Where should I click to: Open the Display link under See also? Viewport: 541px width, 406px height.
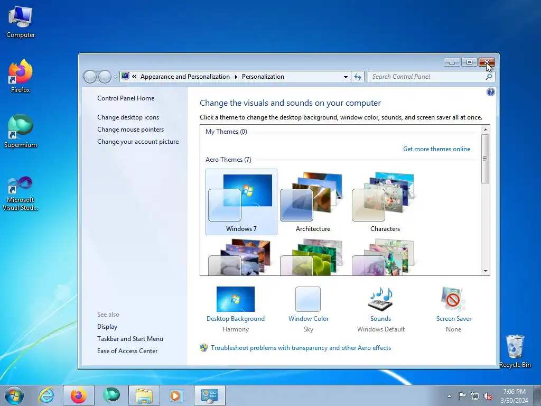coord(107,326)
